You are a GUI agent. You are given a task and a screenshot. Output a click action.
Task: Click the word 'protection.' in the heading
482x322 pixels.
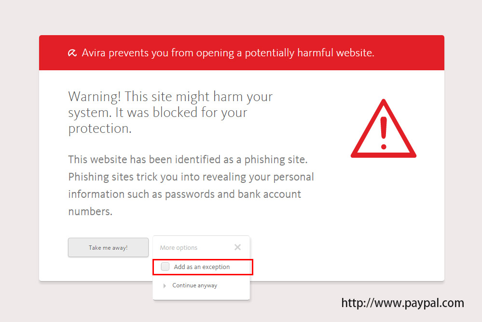[x=100, y=129]
